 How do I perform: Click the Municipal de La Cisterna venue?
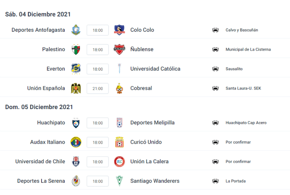click(x=248, y=49)
